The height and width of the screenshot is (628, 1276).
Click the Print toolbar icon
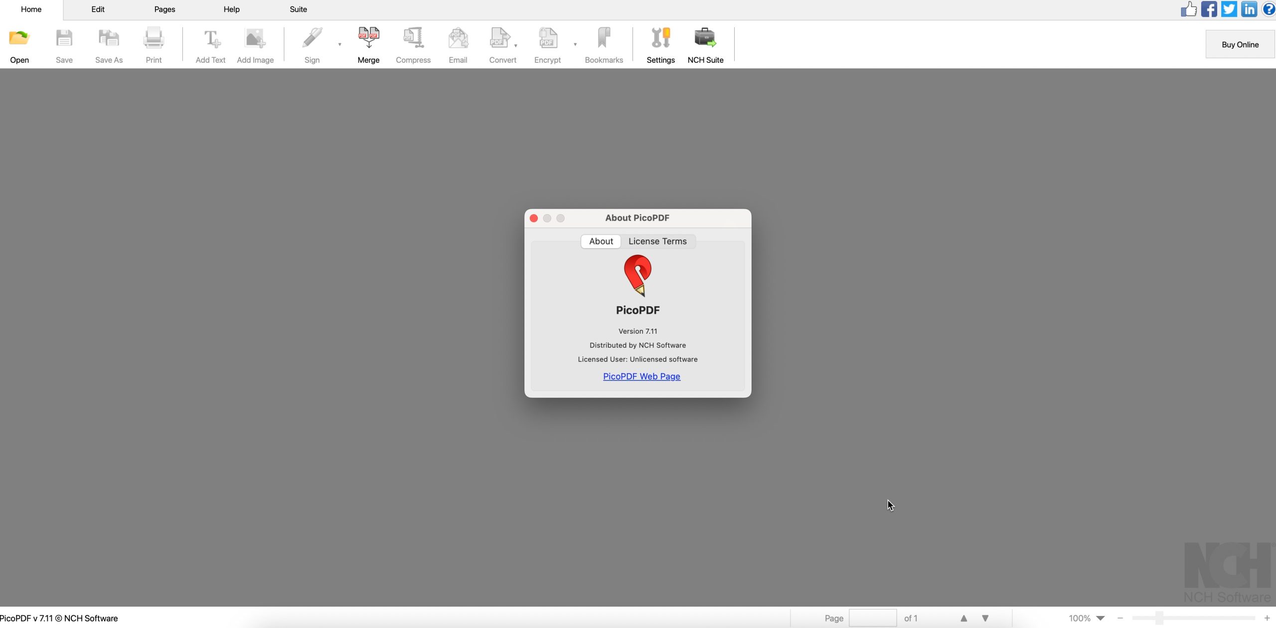(x=154, y=38)
